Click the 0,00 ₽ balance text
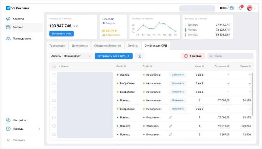262x149 pixels. 224,8
